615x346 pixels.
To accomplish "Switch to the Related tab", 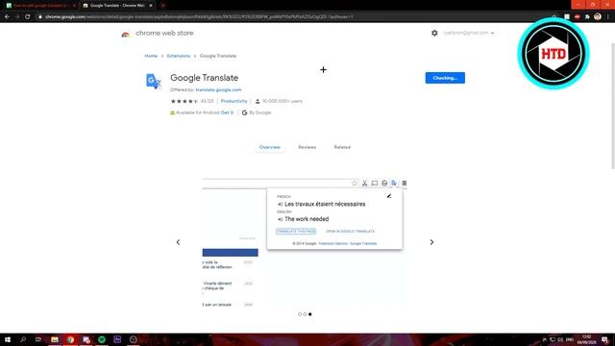I will [x=342, y=147].
